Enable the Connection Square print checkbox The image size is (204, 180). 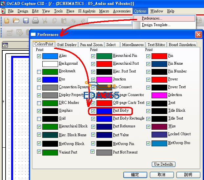(x=39, y=88)
